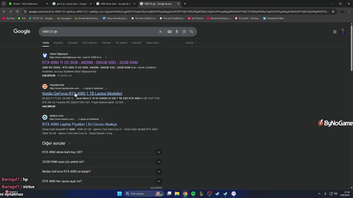Screen dimensions: 353x198
Task: Open File Explorer from the taskbar
Action: pos(177,194)
